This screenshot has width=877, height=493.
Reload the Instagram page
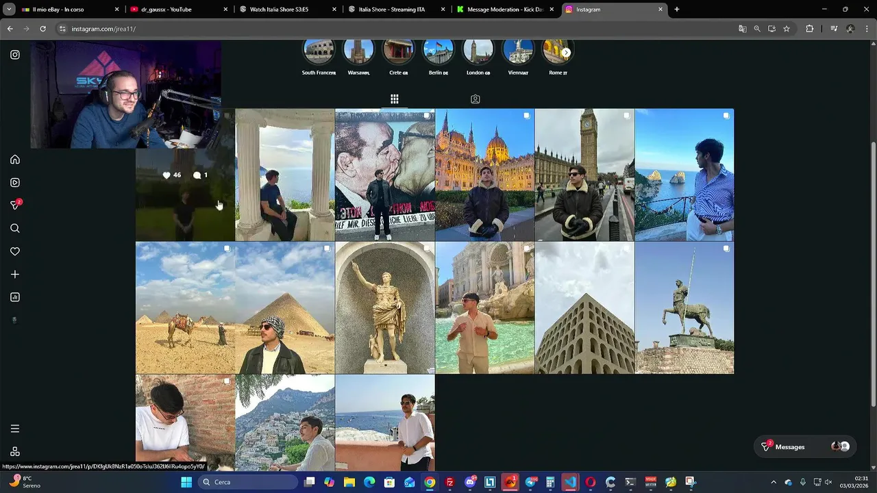42,29
